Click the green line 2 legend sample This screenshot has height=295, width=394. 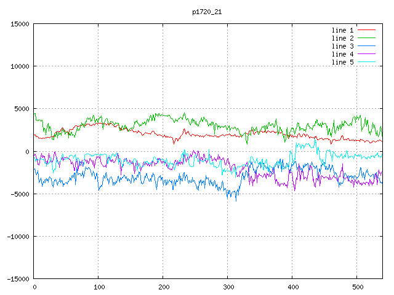(x=366, y=38)
